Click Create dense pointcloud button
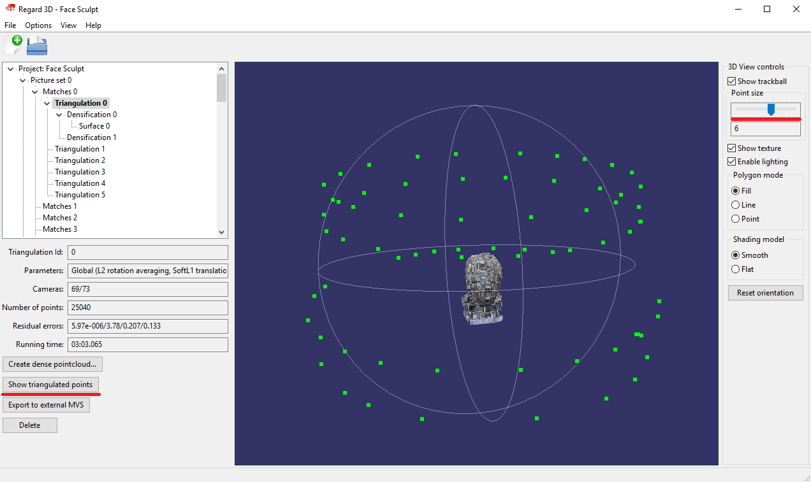 [52, 364]
